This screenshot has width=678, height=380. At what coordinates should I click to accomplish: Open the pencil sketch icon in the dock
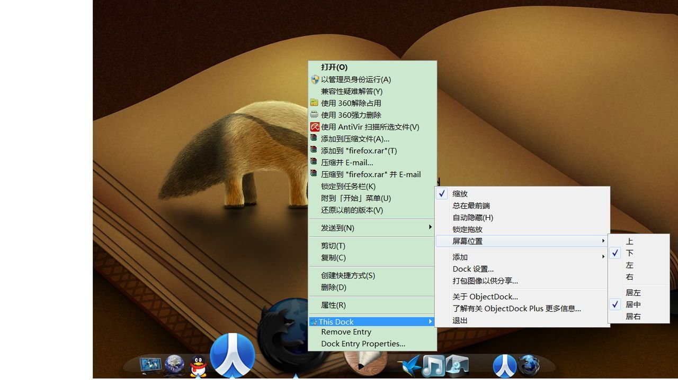point(363,364)
